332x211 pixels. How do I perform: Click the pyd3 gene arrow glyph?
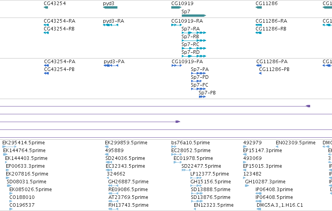pos(110,7)
